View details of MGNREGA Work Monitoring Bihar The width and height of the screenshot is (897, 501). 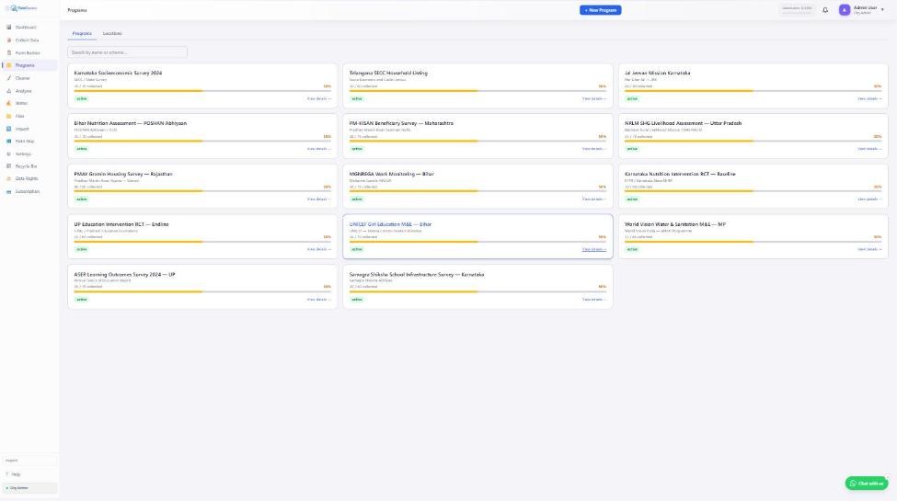click(594, 199)
